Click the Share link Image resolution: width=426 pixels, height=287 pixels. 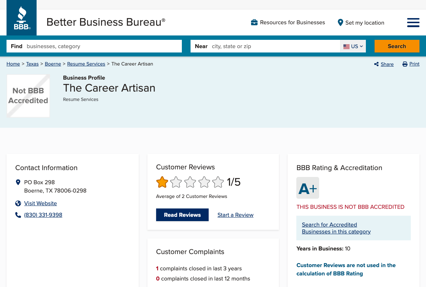coord(387,64)
